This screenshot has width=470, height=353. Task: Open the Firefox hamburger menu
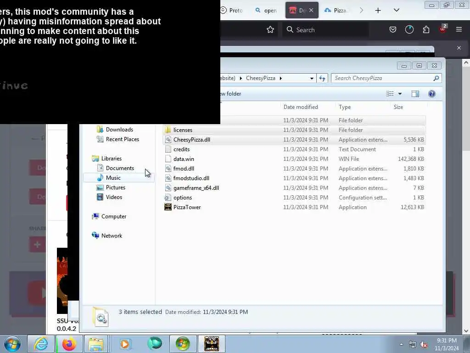pos(459,29)
